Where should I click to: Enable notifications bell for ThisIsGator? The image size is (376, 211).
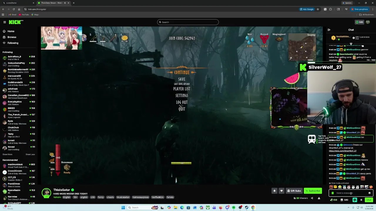(x=274, y=191)
